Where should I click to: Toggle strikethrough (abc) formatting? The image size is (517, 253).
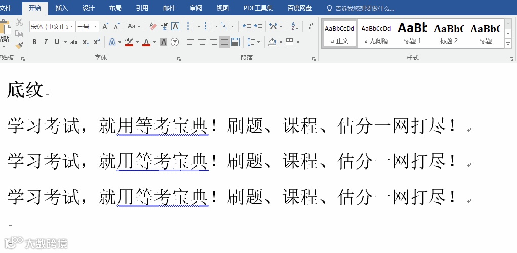click(x=74, y=42)
